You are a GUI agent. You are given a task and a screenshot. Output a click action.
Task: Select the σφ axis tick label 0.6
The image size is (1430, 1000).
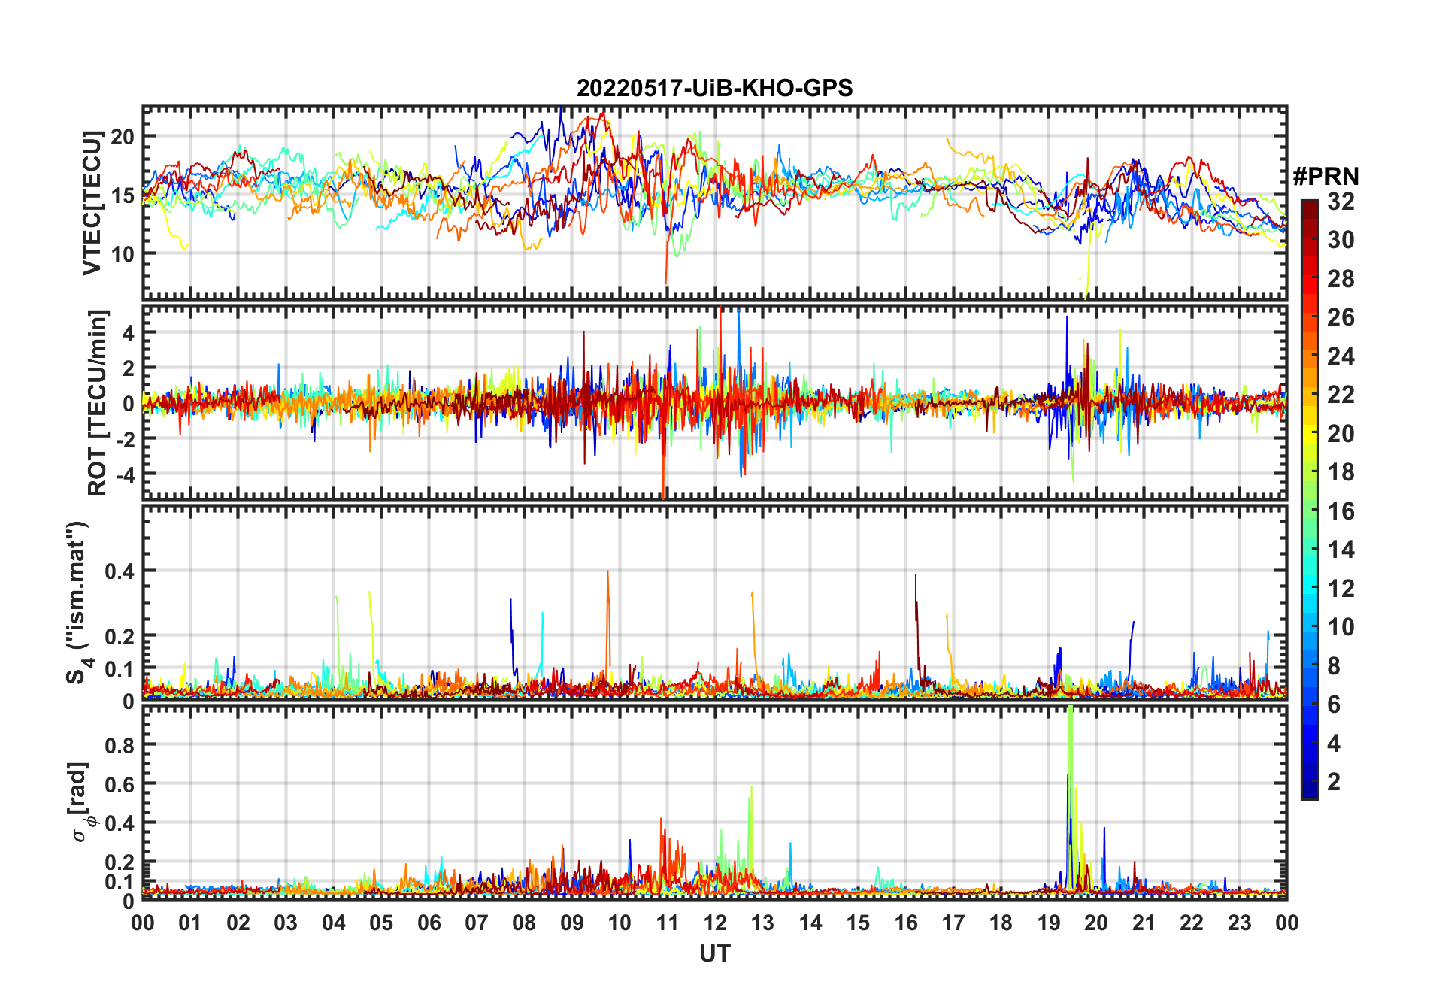[x=120, y=784]
